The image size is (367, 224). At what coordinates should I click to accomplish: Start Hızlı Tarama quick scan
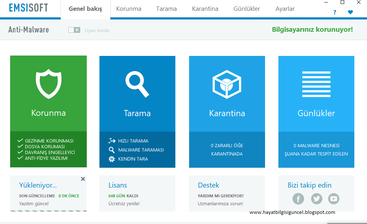[133, 141]
